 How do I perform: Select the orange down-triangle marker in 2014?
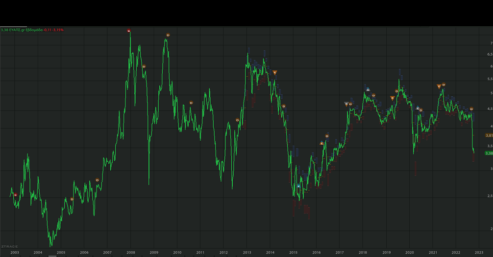(275, 73)
